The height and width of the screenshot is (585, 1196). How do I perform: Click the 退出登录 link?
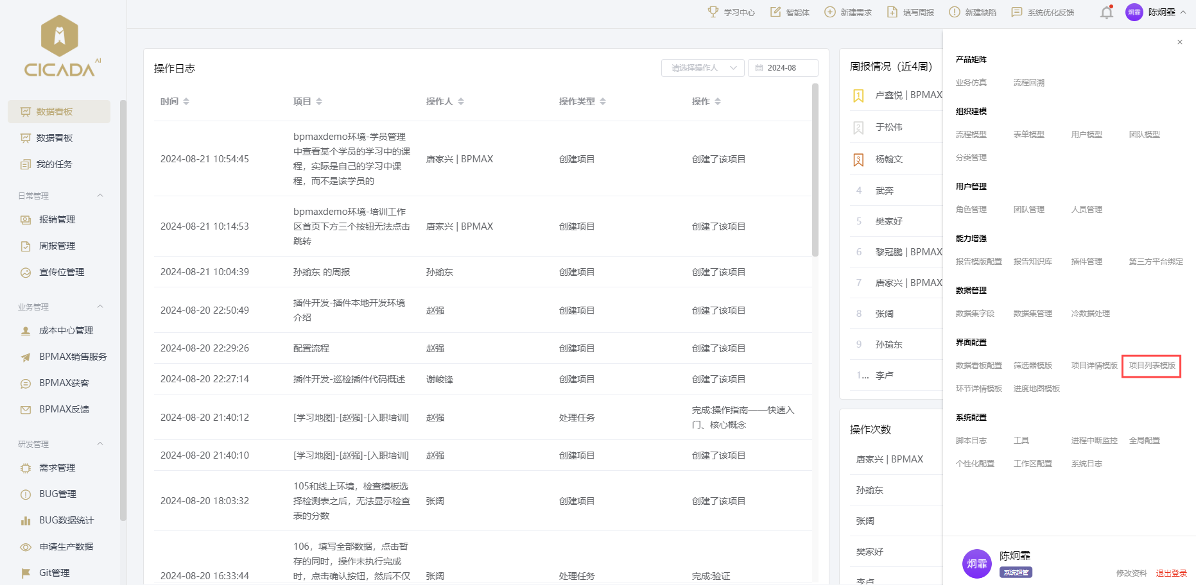pyautogui.click(x=1171, y=573)
